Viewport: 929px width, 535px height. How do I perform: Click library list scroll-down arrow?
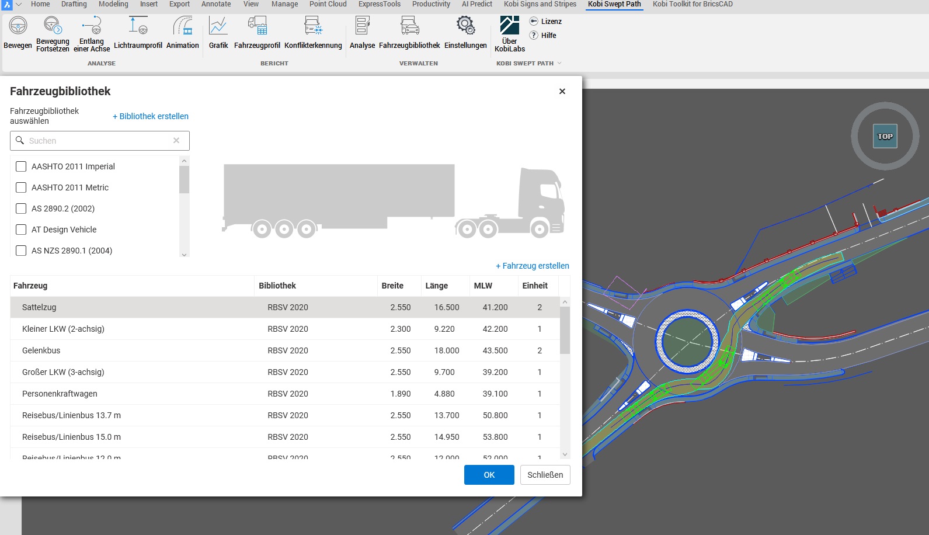pyautogui.click(x=185, y=254)
